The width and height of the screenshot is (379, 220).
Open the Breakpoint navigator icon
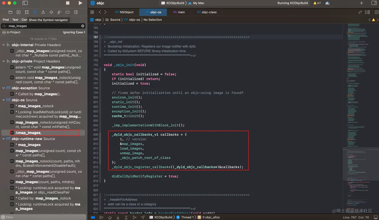pyautogui.click(x=68, y=12)
